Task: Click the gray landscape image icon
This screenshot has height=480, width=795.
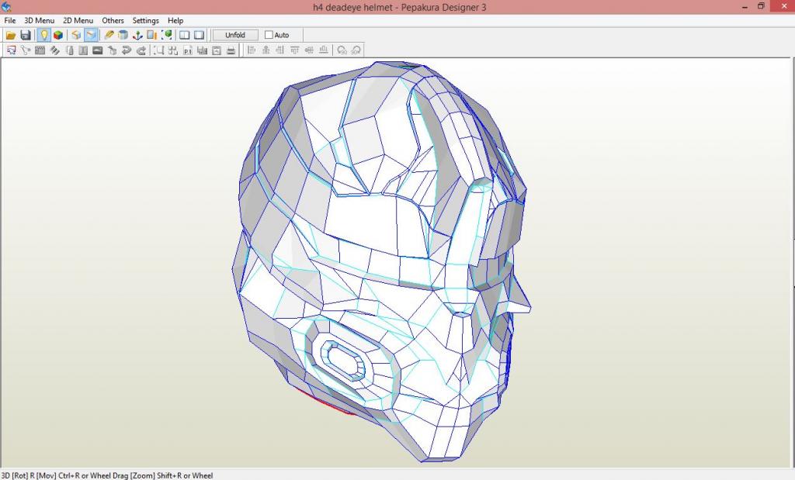Action: 97,50
